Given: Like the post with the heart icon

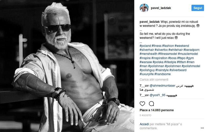Looking at the screenshot, I should tap(142, 104).
